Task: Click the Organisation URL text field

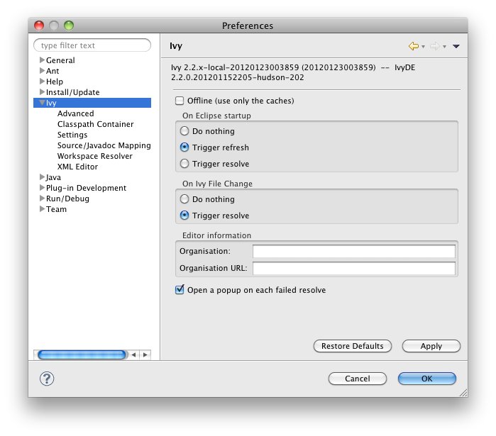Action: pos(353,268)
